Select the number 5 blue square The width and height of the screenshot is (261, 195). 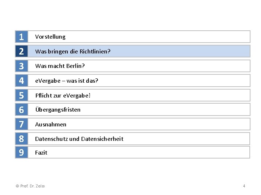tap(21, 95)
